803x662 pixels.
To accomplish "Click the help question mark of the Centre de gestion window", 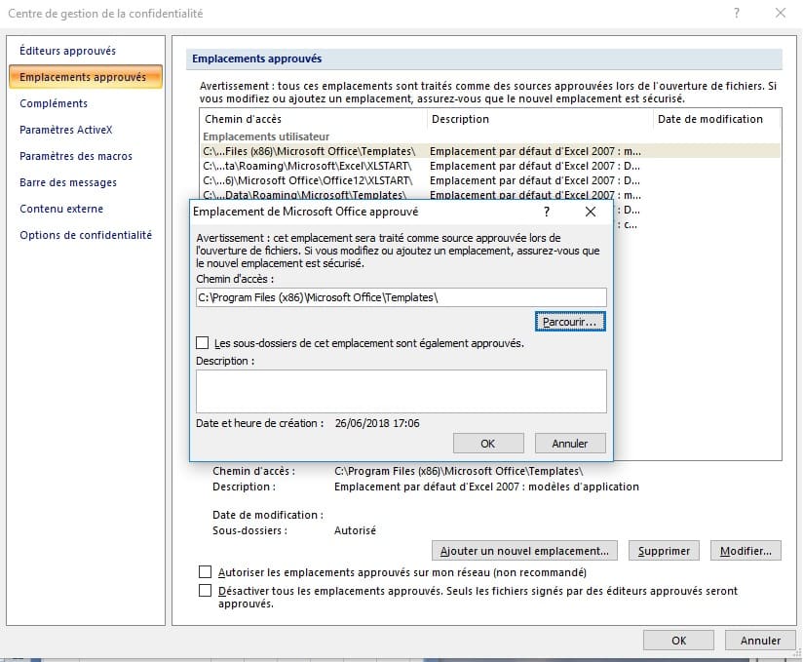I will (735, 13).
